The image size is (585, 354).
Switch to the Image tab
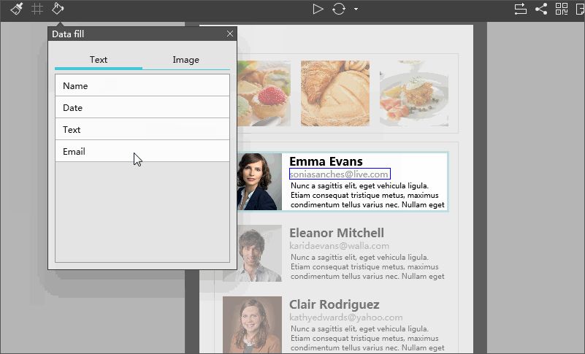point(186,60)
